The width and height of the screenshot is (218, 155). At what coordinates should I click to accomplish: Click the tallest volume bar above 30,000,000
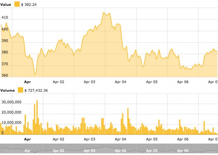tap(37, 101)
